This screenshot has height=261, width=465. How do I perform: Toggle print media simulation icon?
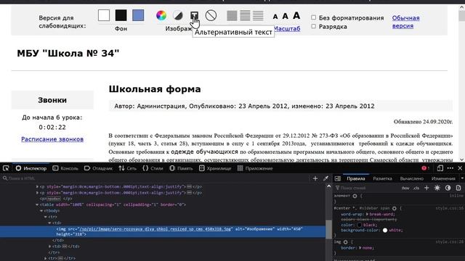(x=458, y=188)
